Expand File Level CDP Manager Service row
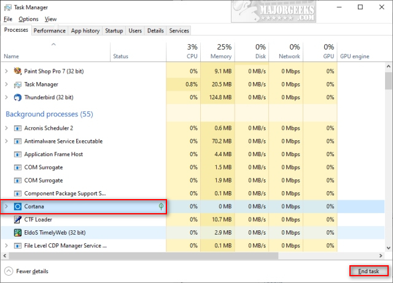393x283 pixels. 7,246
